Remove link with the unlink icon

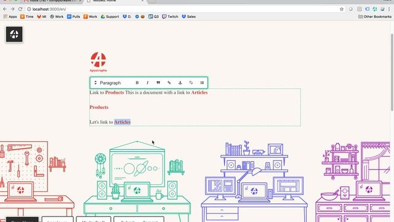[x=191, y=83]
